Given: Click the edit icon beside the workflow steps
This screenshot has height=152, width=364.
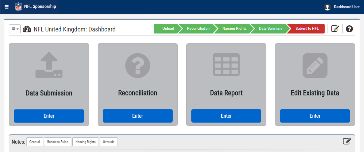Looking at the screenshot, I should pos(335,29).
